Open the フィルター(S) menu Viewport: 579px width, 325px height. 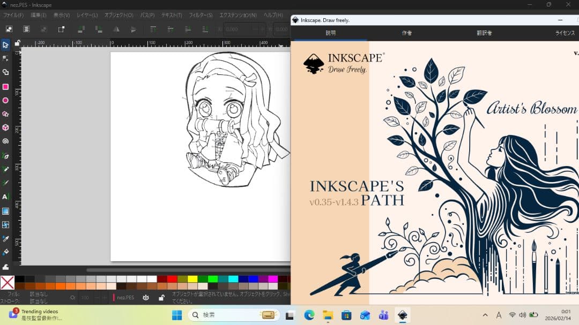(x=200, y=15)
